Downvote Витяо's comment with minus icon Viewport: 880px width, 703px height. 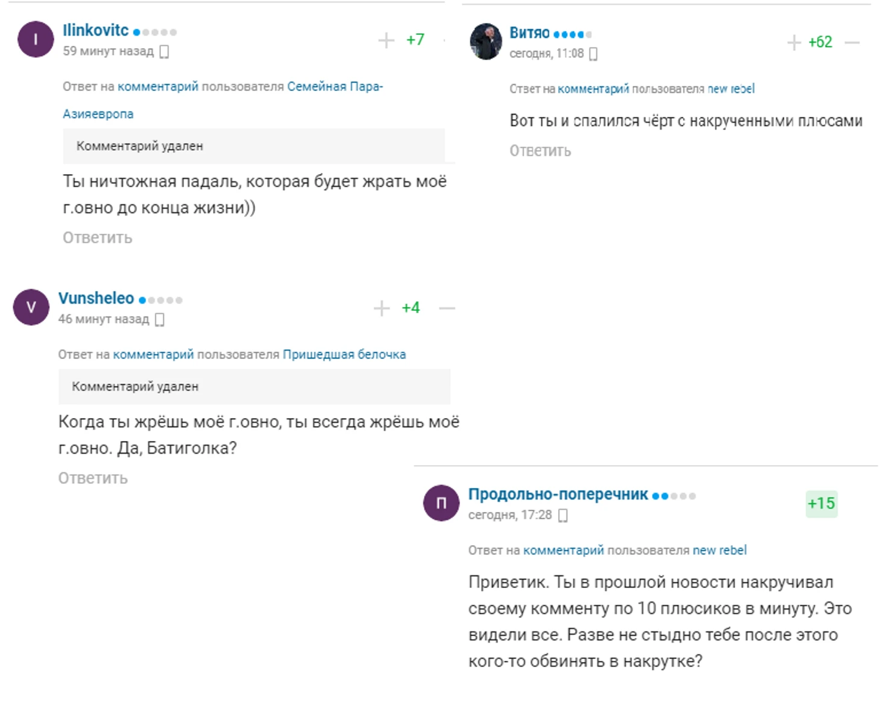point(852,43)
